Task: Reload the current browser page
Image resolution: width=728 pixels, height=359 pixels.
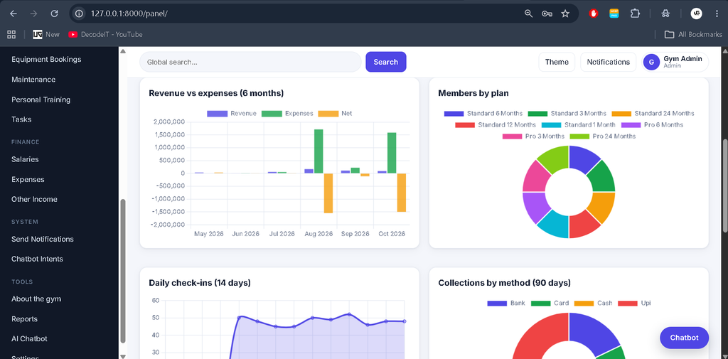Action: pyautogui.click(x=54, y=14)
